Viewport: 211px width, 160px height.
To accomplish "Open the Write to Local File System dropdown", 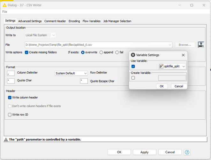I will click(x=40, y=35).
